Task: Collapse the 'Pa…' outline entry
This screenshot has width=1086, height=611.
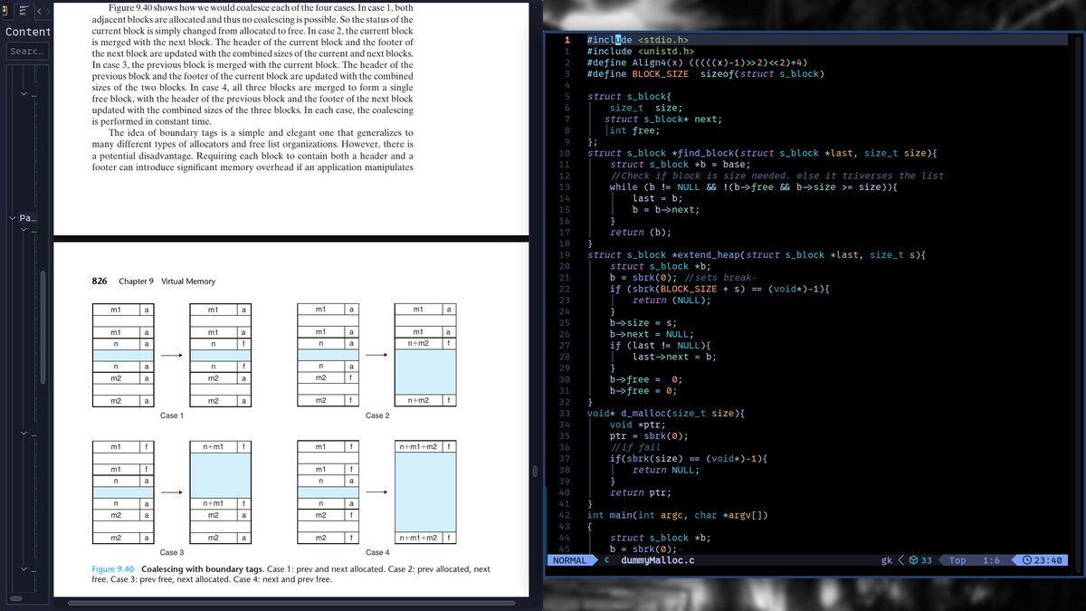Action: point(12,218)
